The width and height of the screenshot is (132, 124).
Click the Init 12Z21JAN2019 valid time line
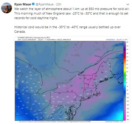pyautogui.click(x=44, y=40)
